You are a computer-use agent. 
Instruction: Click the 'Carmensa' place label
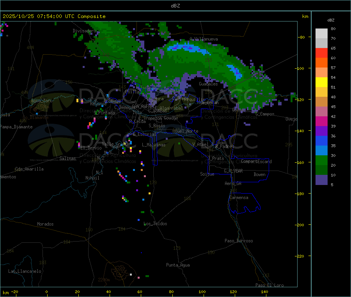coord(239,197)
